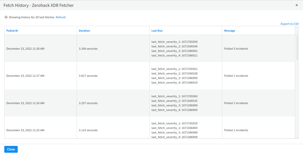Select the 11:25 AM fetch row
The width and height of the screenshot is (303, 154).
coord(25,130)
